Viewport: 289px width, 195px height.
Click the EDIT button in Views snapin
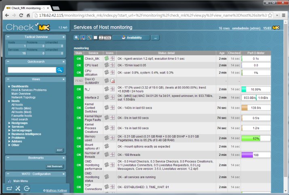click(59, 150)
